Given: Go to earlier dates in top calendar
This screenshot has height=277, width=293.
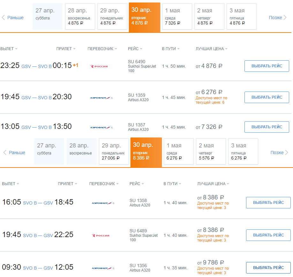Looking at the screenshot, I should coord(13,18).
